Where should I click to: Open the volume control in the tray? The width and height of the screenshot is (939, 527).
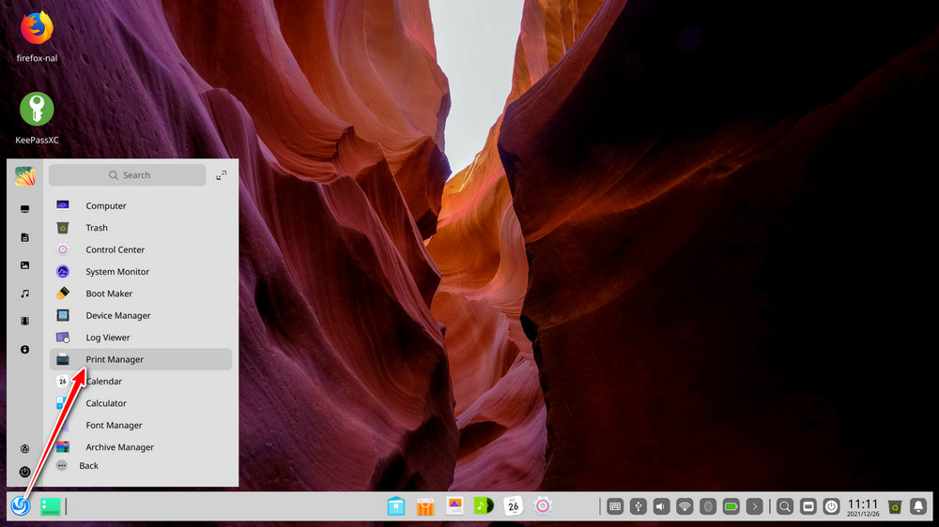[x=662, y=506]
